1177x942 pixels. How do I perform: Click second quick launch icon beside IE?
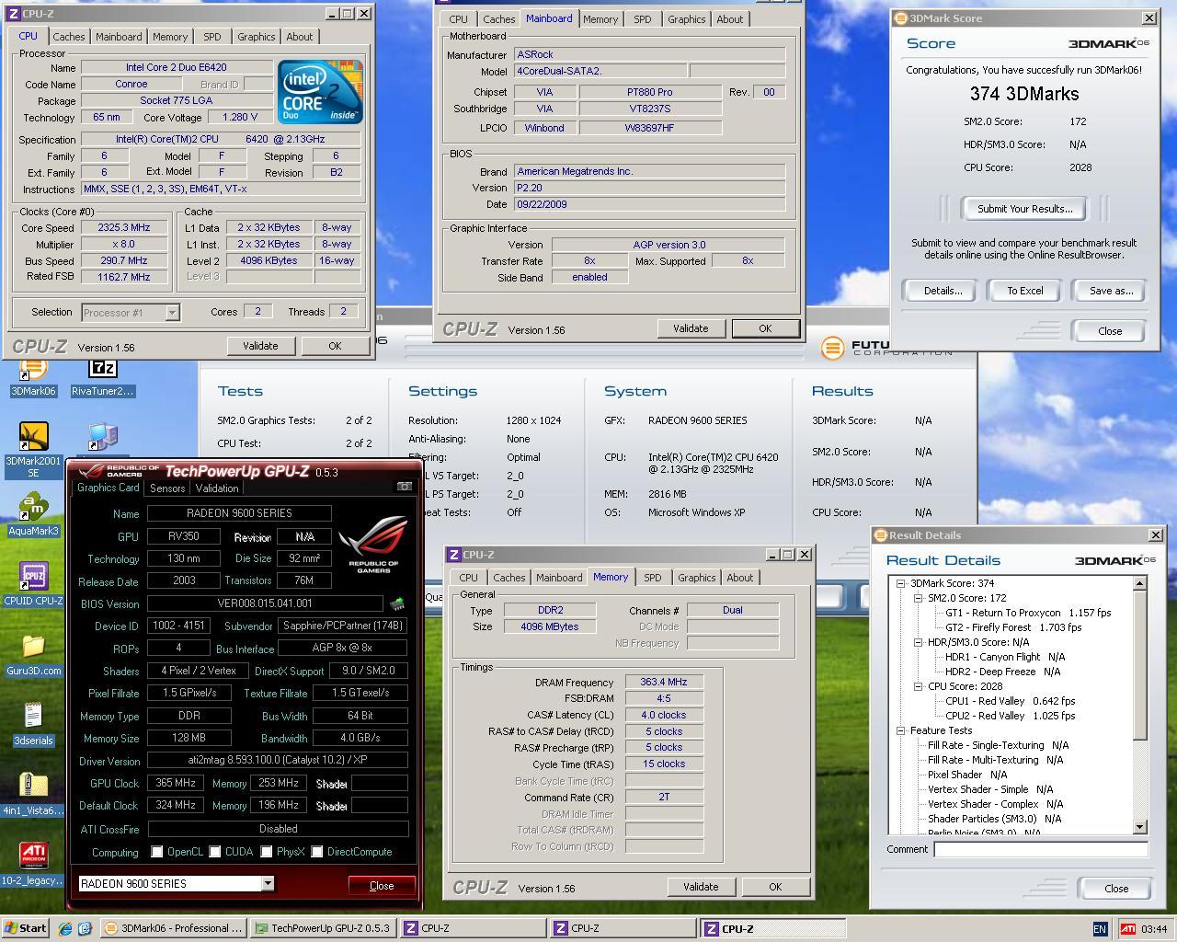(x=85, y=928)
